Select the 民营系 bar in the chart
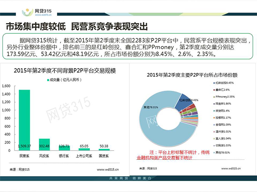The width and height of the screenshot is (257, 192). [24, 120]
